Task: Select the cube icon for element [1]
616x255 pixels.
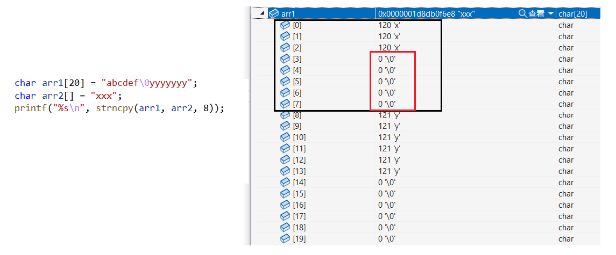Action: [285, 37]
